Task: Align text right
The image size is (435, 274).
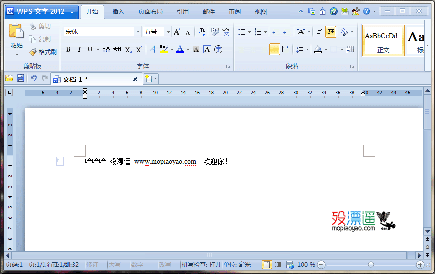Action: (x=264, y=49)
